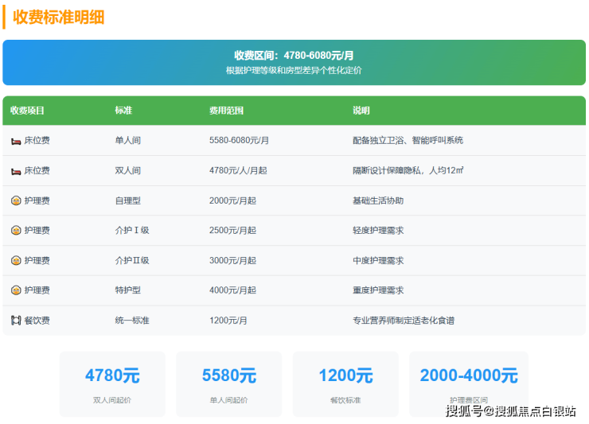Screen dimensions: 589x424
Task: Click the 费用范围 column header
Action: (226, 111)
